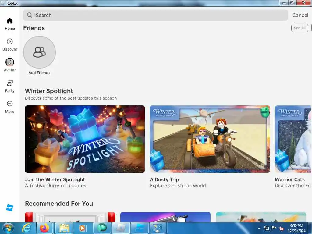The image size is (312, 234).
Task: Open the first recommended game thumbnail with red borders
Action: coord(70,217)
